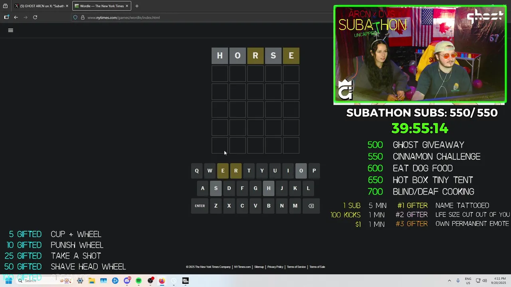Viewport: 511px width, 287px height.
Task: Tap the Q key on Wordle keyboard
Action: point(196,171)
